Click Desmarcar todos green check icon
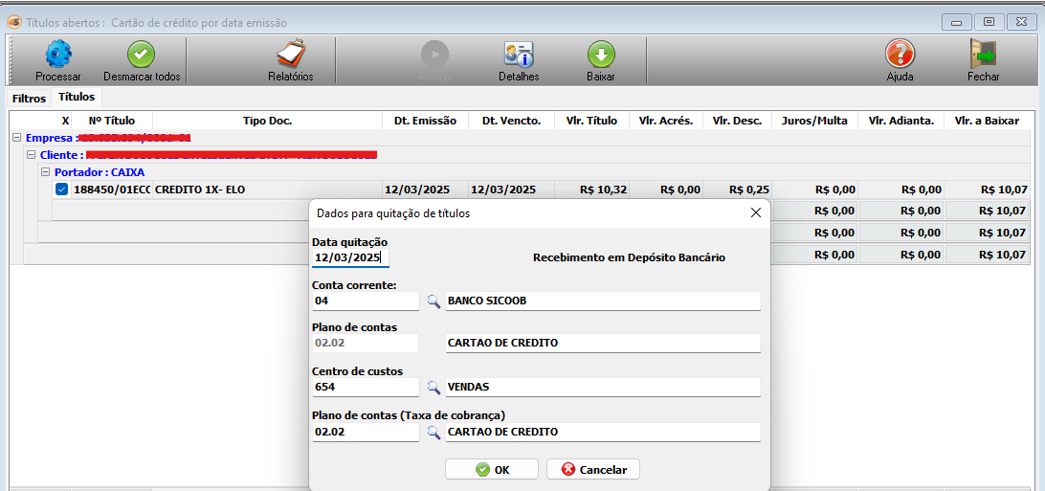This screenshot has height=491, width=1045. point(142,55)
